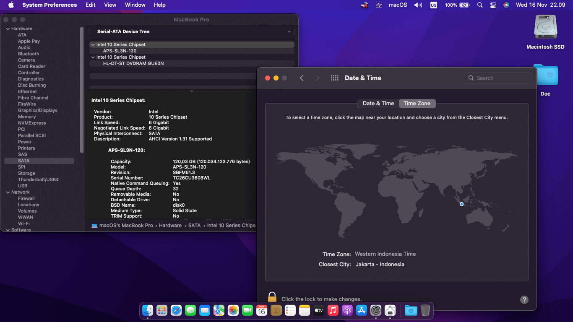
Task: Launch FaceTime from the Dock
Action: pyautogui.click(x=247, y=310)
